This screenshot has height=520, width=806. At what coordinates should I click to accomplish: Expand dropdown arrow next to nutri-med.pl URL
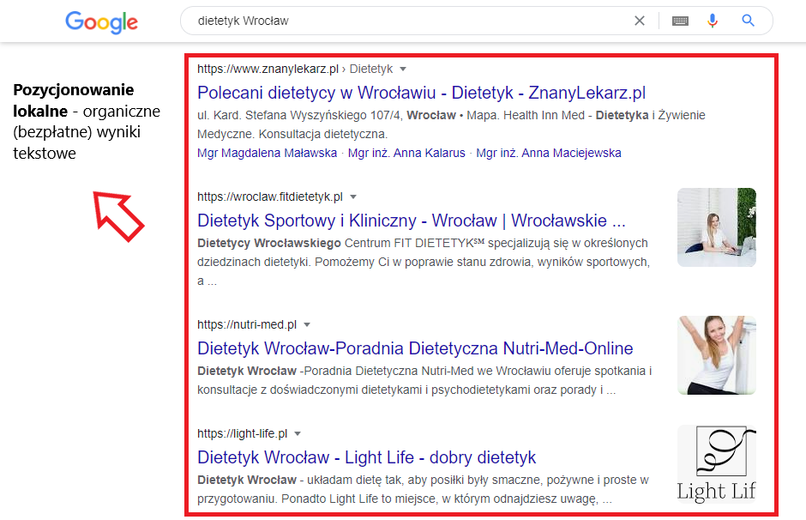click(307, 325)
